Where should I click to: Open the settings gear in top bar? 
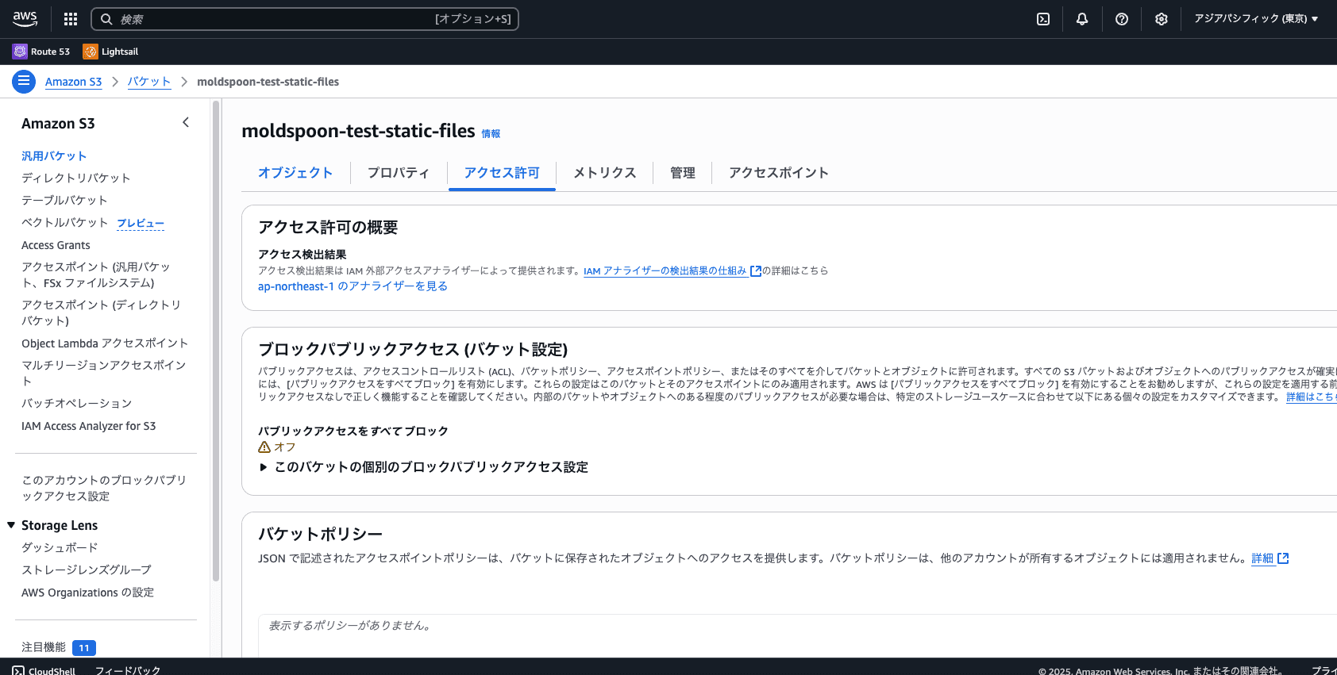point(1162,19)
